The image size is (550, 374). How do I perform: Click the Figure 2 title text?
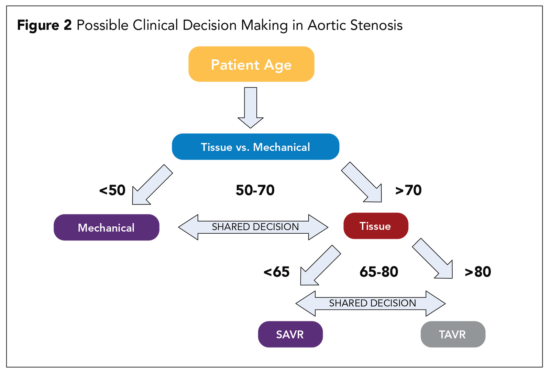coord(210,25)
